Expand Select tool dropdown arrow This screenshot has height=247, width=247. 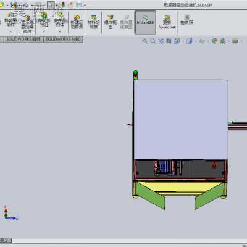pos(57,6)
